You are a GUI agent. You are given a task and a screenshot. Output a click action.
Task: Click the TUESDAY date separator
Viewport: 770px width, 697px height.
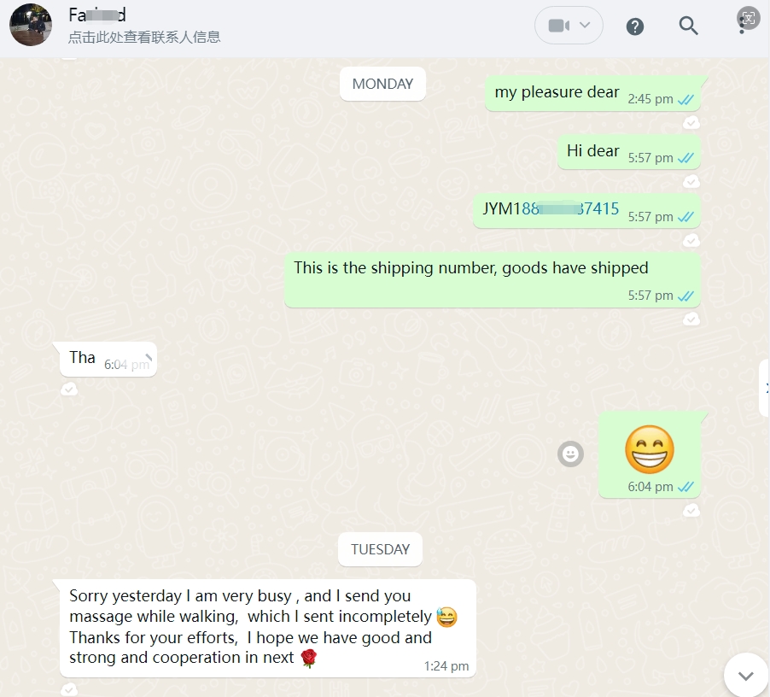click(x=380, y=549)
